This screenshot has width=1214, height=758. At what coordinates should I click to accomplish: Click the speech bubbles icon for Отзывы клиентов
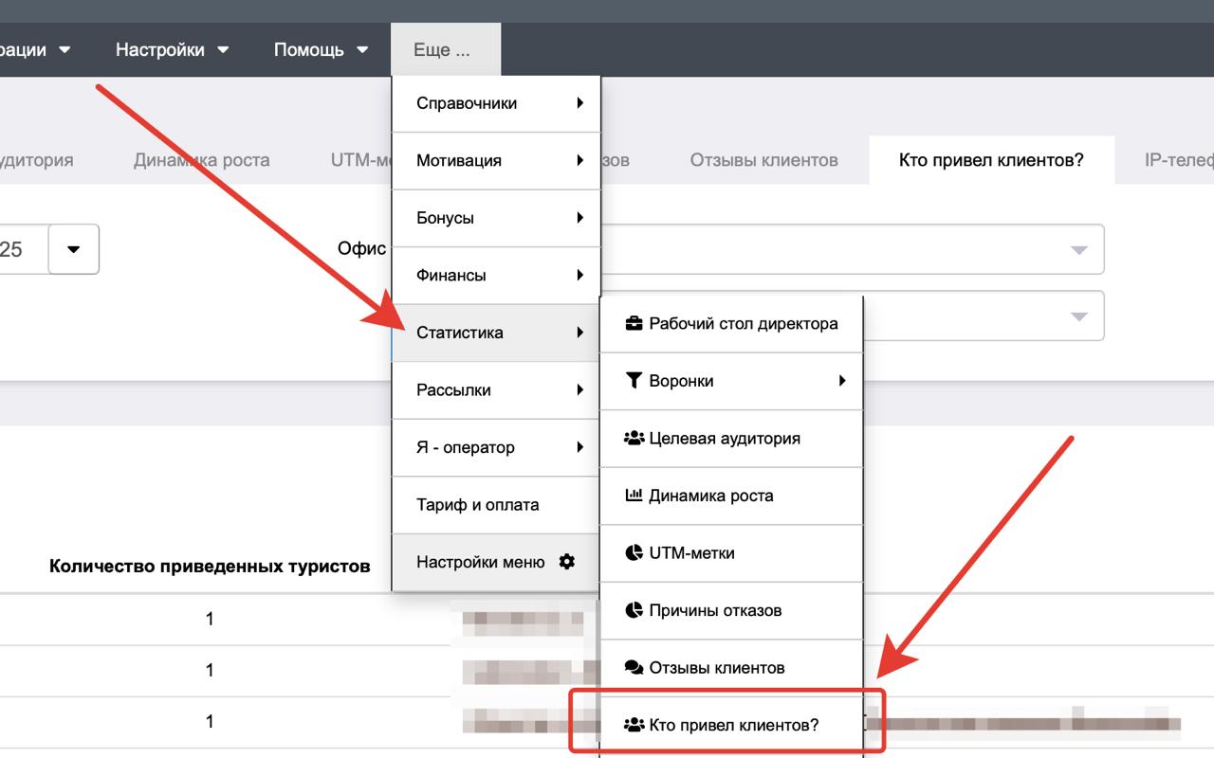[634, 668]
